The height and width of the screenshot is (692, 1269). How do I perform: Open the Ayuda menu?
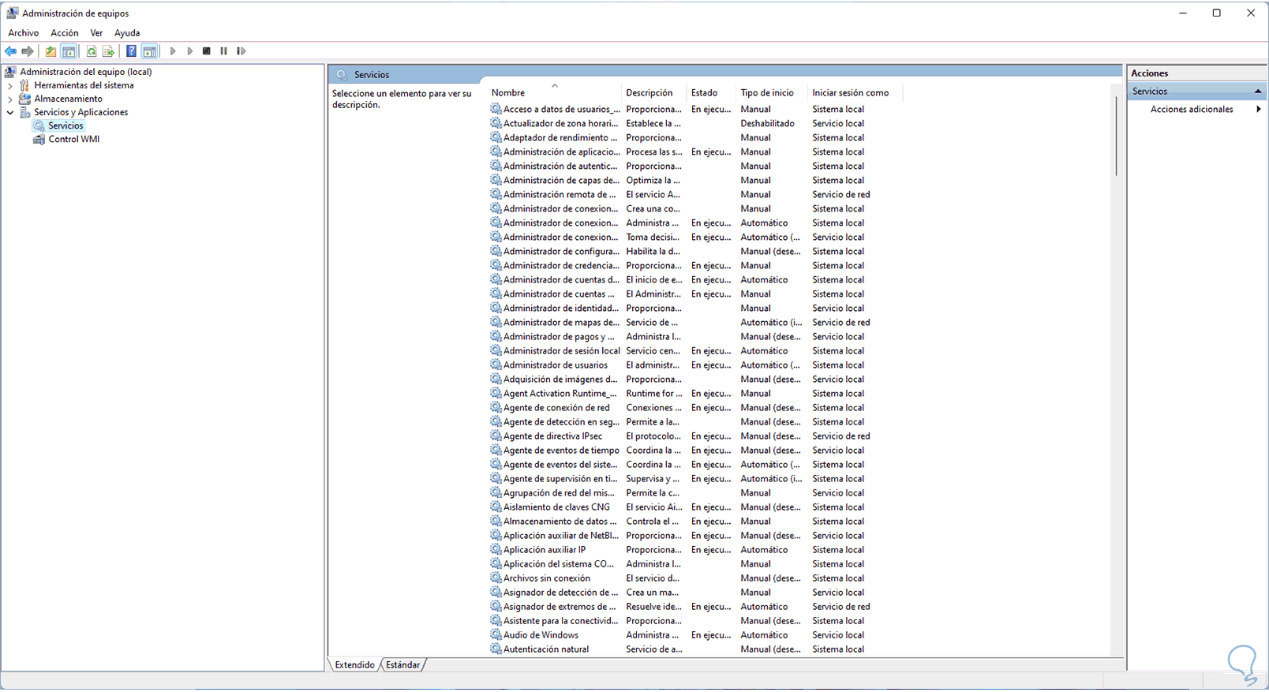click(127, 33)
